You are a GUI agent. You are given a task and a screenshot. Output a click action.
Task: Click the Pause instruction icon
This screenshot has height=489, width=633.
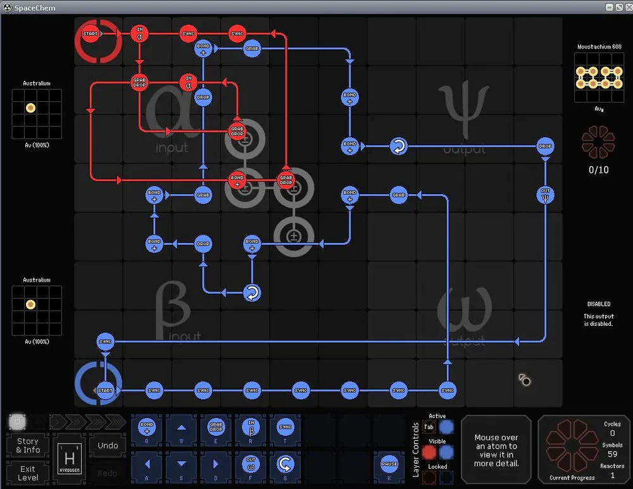[x=389, y=464]
